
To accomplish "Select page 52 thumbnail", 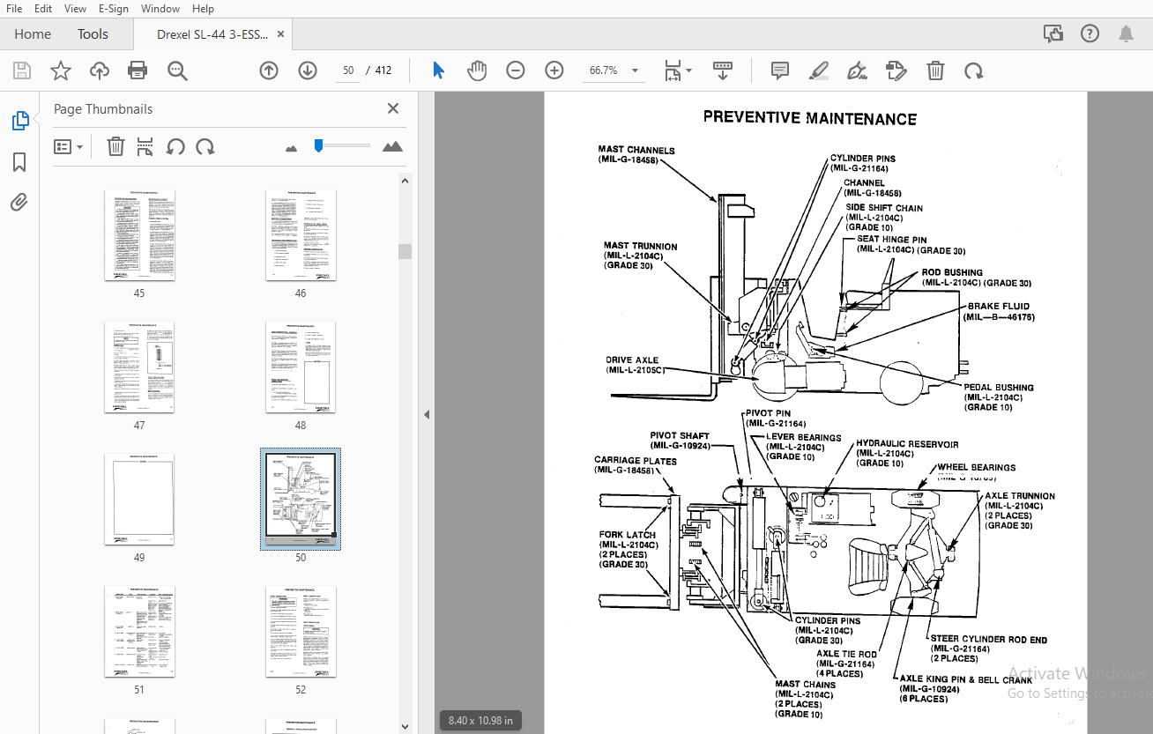I will tap(301, 632).
